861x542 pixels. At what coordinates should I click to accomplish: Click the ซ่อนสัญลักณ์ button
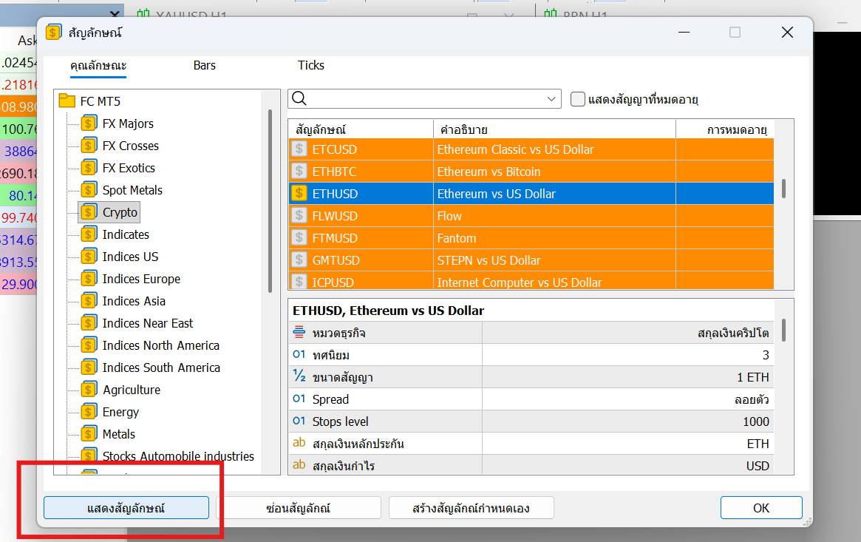point(299,508)
